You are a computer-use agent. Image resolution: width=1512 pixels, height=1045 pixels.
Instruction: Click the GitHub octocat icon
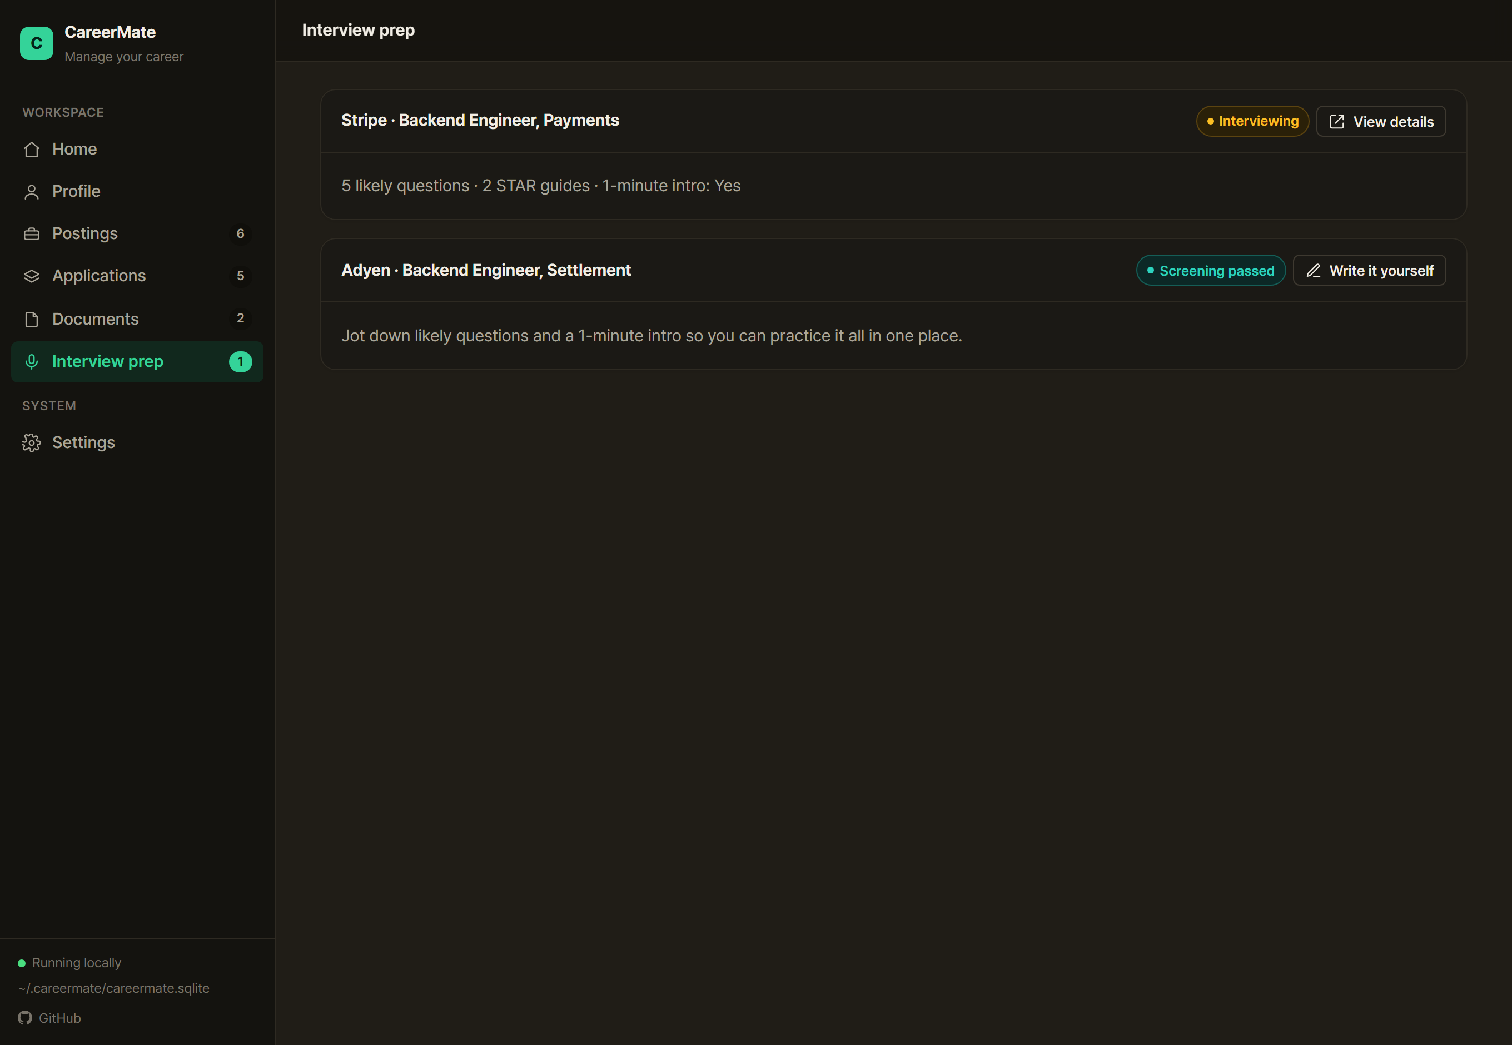click(x=25, y=1018)
